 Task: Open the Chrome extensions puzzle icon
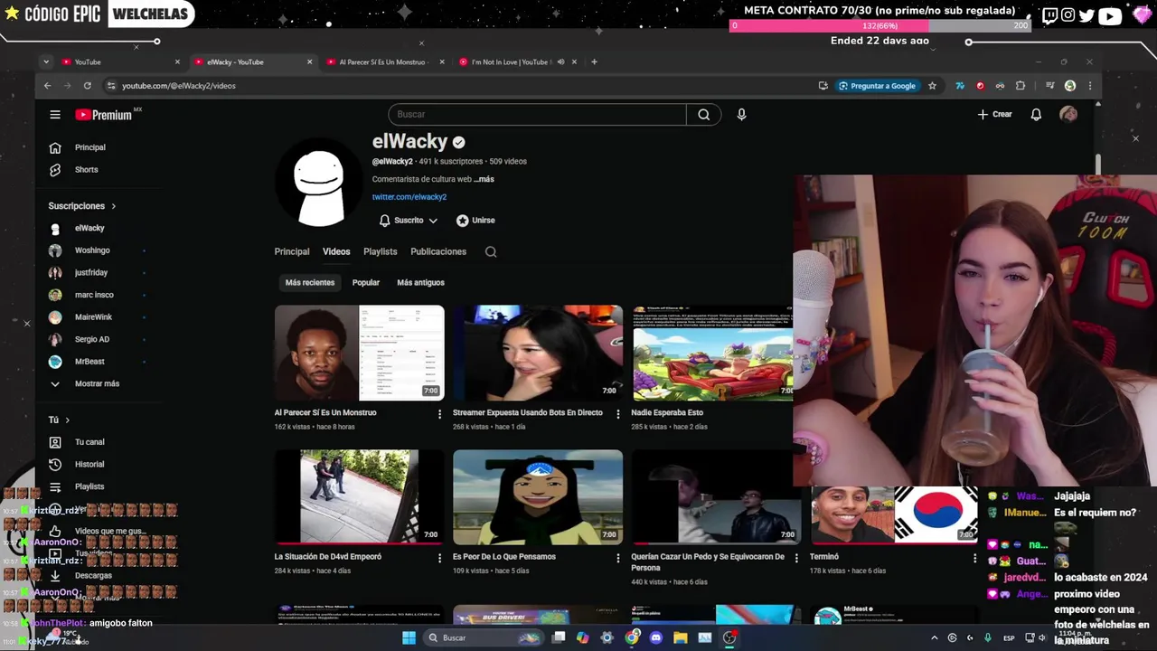click(1021, 86)
